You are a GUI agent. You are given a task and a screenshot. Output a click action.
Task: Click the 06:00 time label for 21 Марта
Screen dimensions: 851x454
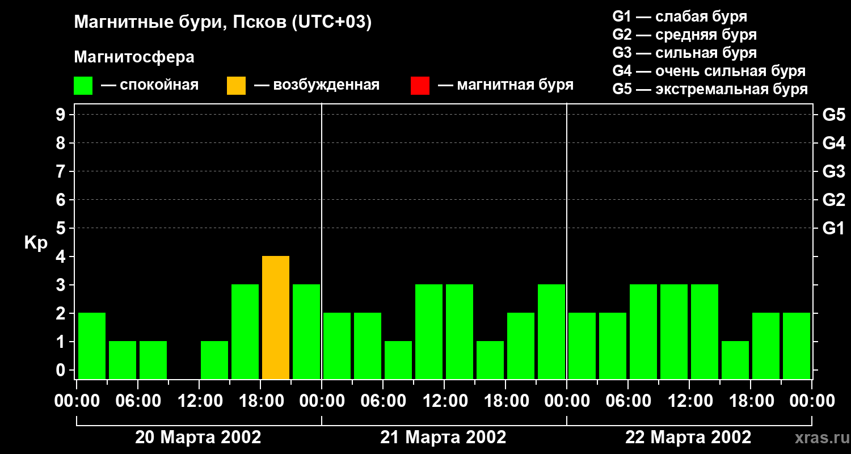tap(383, 401)
